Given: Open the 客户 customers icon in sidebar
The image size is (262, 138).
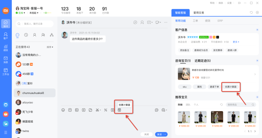Looking at the screenshot, I should pos(6,36).
